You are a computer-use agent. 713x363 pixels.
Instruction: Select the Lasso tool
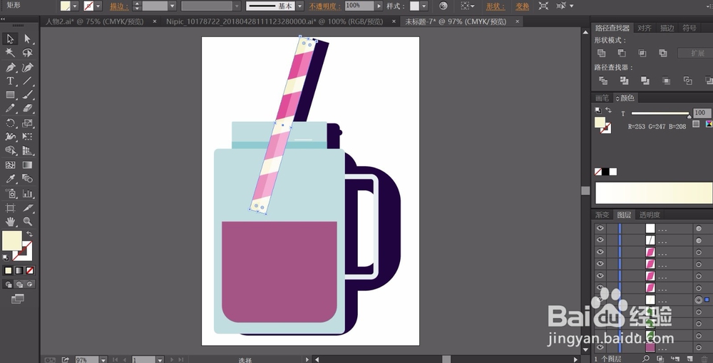click(27, 53)
